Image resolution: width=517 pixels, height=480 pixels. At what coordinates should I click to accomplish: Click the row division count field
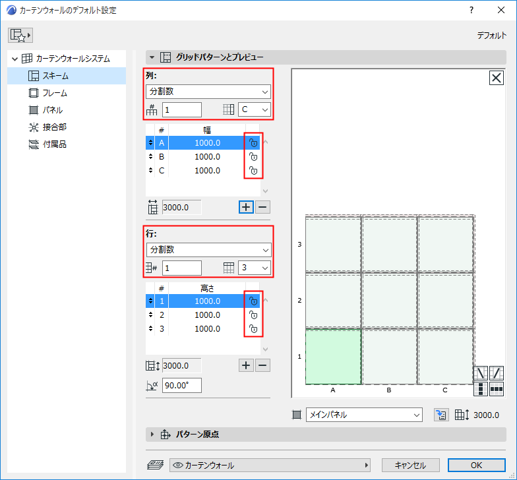tap(182, 268)
